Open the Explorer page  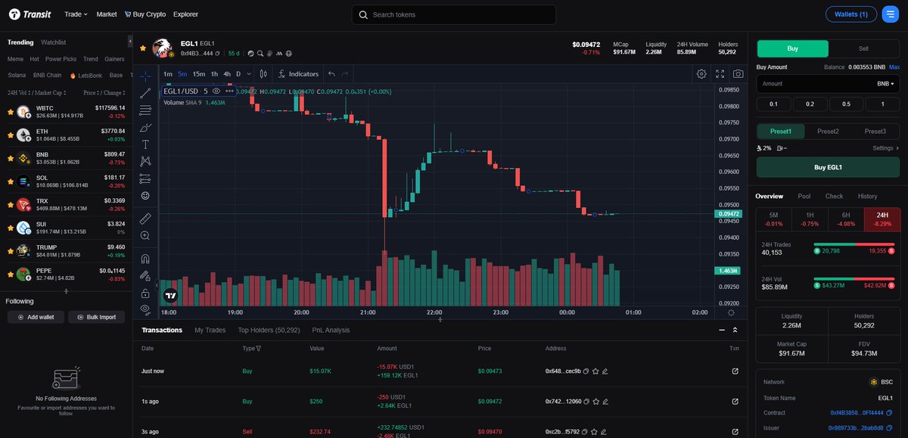tap(186, 14)
